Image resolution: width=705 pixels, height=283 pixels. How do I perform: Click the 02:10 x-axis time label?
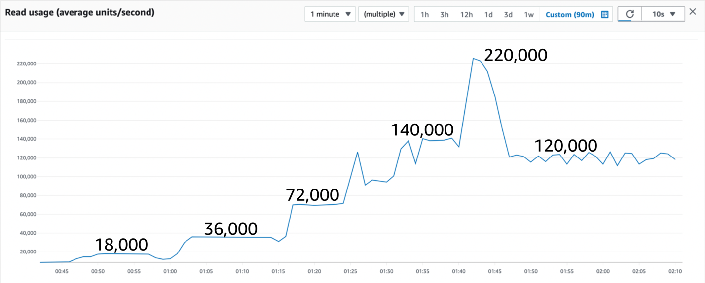pos(675,271)
